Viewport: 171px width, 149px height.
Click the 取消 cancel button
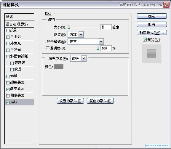point(152,24)
